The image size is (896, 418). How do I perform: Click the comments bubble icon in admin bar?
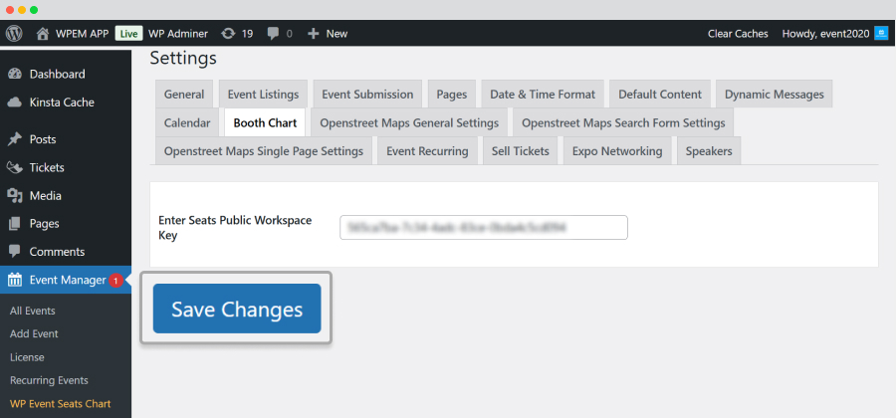(x=273, y=34)
